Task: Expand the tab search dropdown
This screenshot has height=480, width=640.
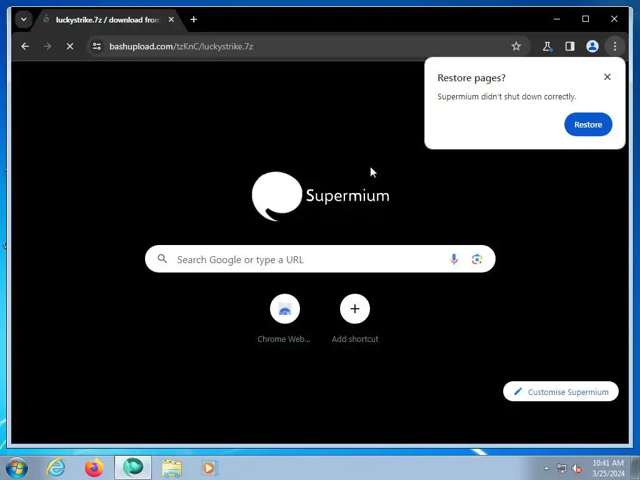Action: pyautogui.click(x=24, y=19)
